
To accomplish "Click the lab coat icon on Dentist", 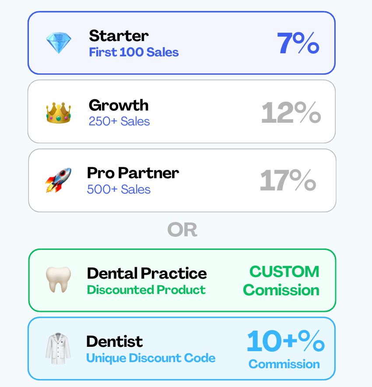I will pos(58,349).
